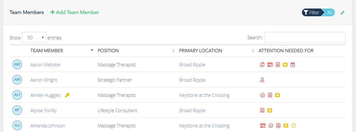
Task: Click Alysse Fordly's yellow x-box icon
Action: (x=270, y=110)
